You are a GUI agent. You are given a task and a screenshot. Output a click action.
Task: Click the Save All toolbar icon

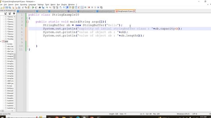[x=10, y=8]
